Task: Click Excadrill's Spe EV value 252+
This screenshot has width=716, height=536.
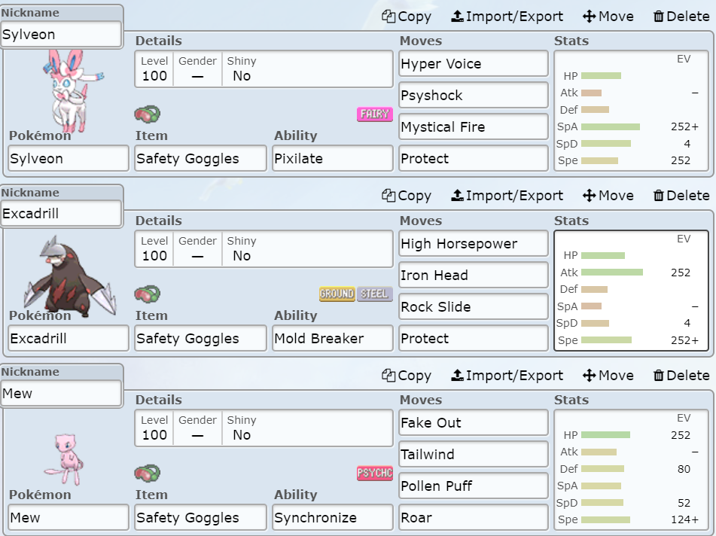Action: tap(684, 340)
